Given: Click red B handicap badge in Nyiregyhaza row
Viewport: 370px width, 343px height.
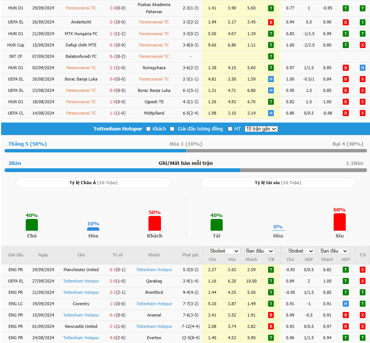Looking at the screenshot, I should coord(346,68).
